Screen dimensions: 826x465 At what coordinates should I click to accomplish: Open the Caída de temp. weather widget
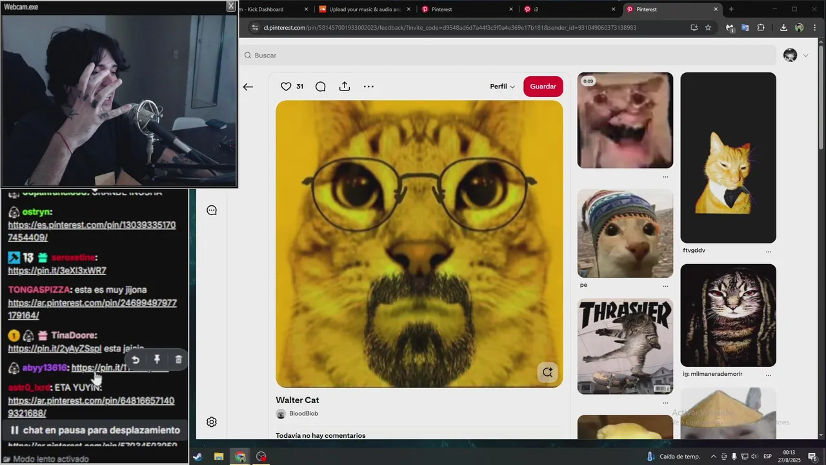point(673,457)
